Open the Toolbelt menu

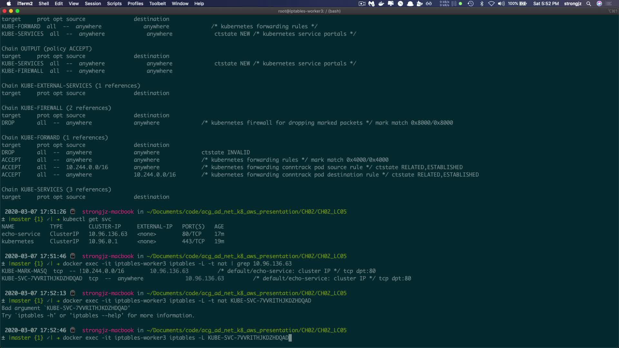pyautogui.click(x=157, y=4)
